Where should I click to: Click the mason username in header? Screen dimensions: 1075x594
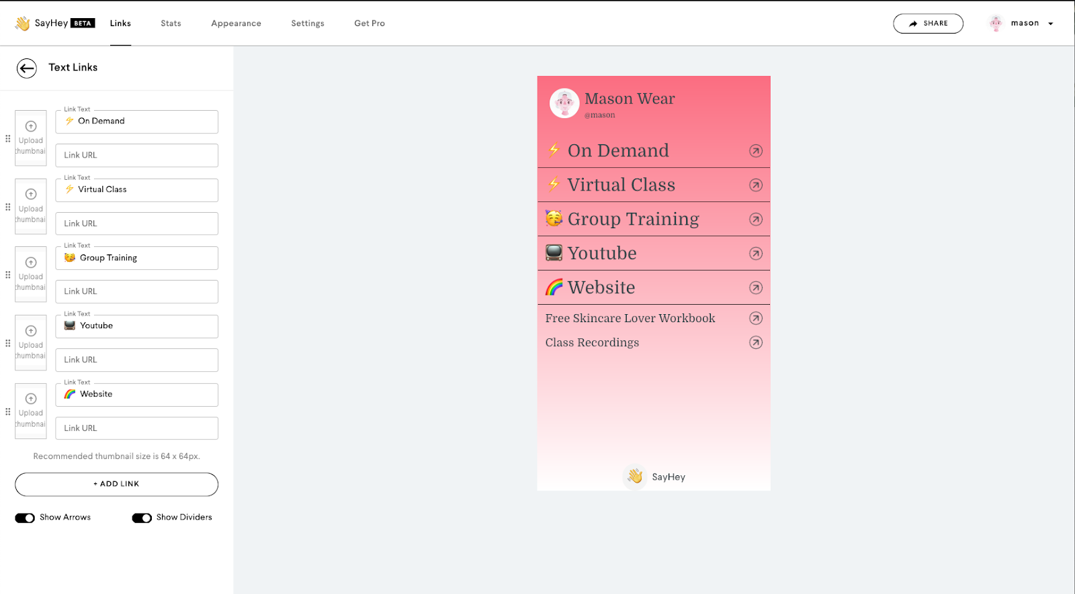coord(1025,23)
